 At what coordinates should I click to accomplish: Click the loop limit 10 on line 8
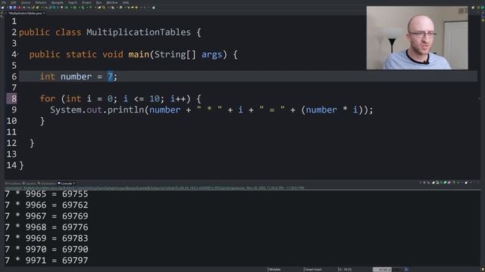[155, 99]
